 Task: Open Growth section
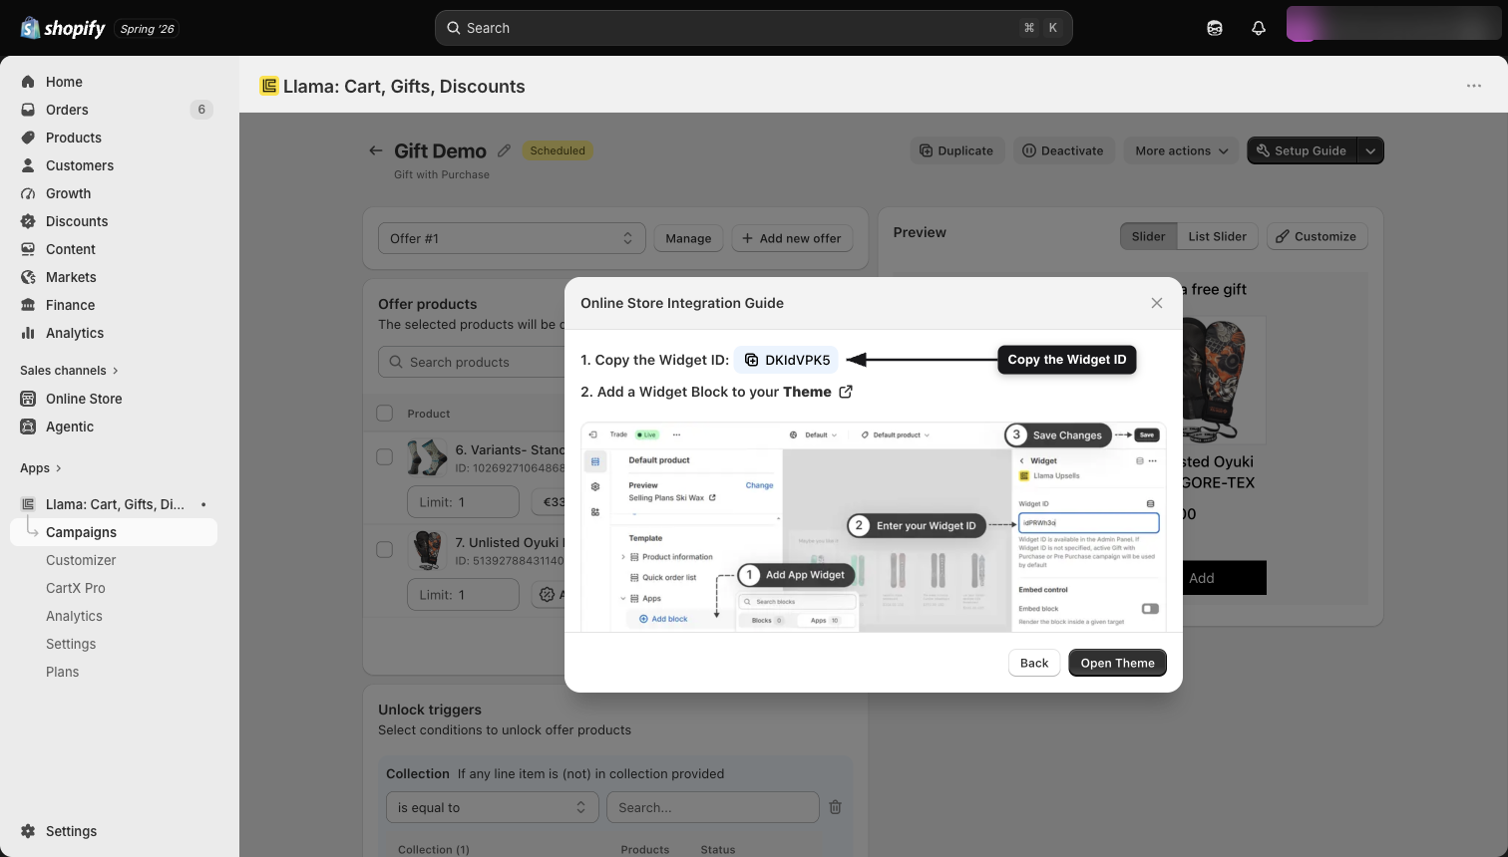coord(68,193)
